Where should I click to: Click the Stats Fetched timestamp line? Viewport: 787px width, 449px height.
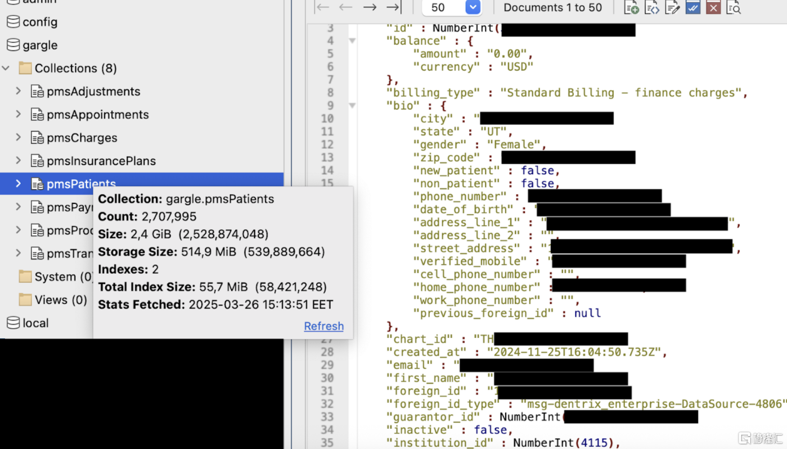coord(215,305)
